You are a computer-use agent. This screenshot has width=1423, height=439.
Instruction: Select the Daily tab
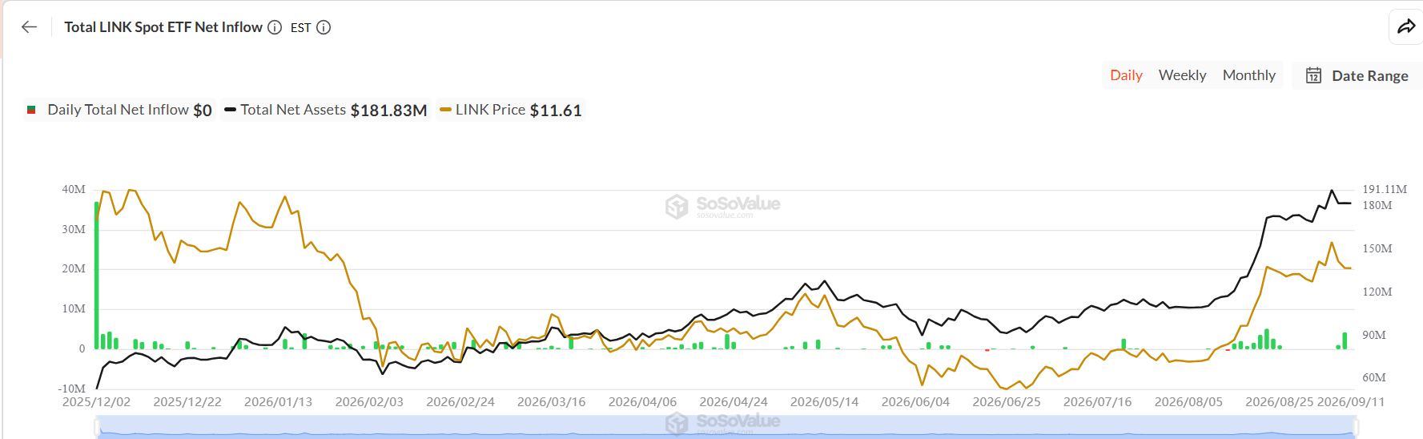click(1126, 75)
